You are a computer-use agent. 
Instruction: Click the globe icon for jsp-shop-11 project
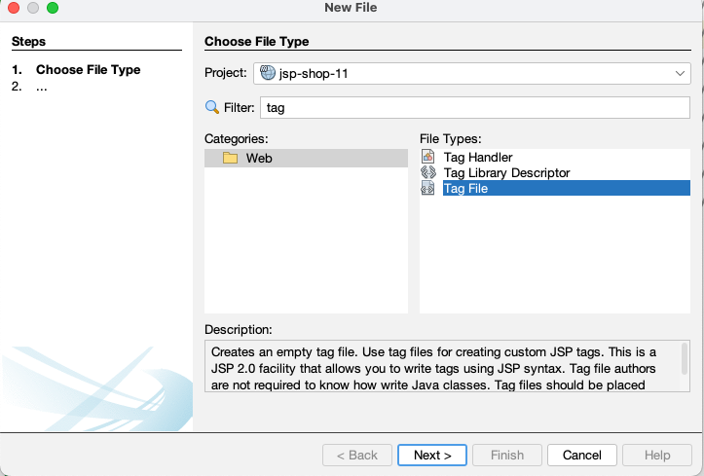pyautogui.click(x=268, y=74)
